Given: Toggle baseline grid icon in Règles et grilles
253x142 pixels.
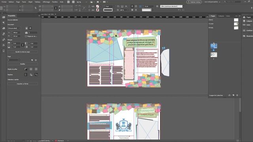Looking at the screenshot, I should (31, 69).
